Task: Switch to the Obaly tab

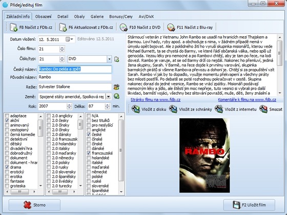Action: [79, 16]
